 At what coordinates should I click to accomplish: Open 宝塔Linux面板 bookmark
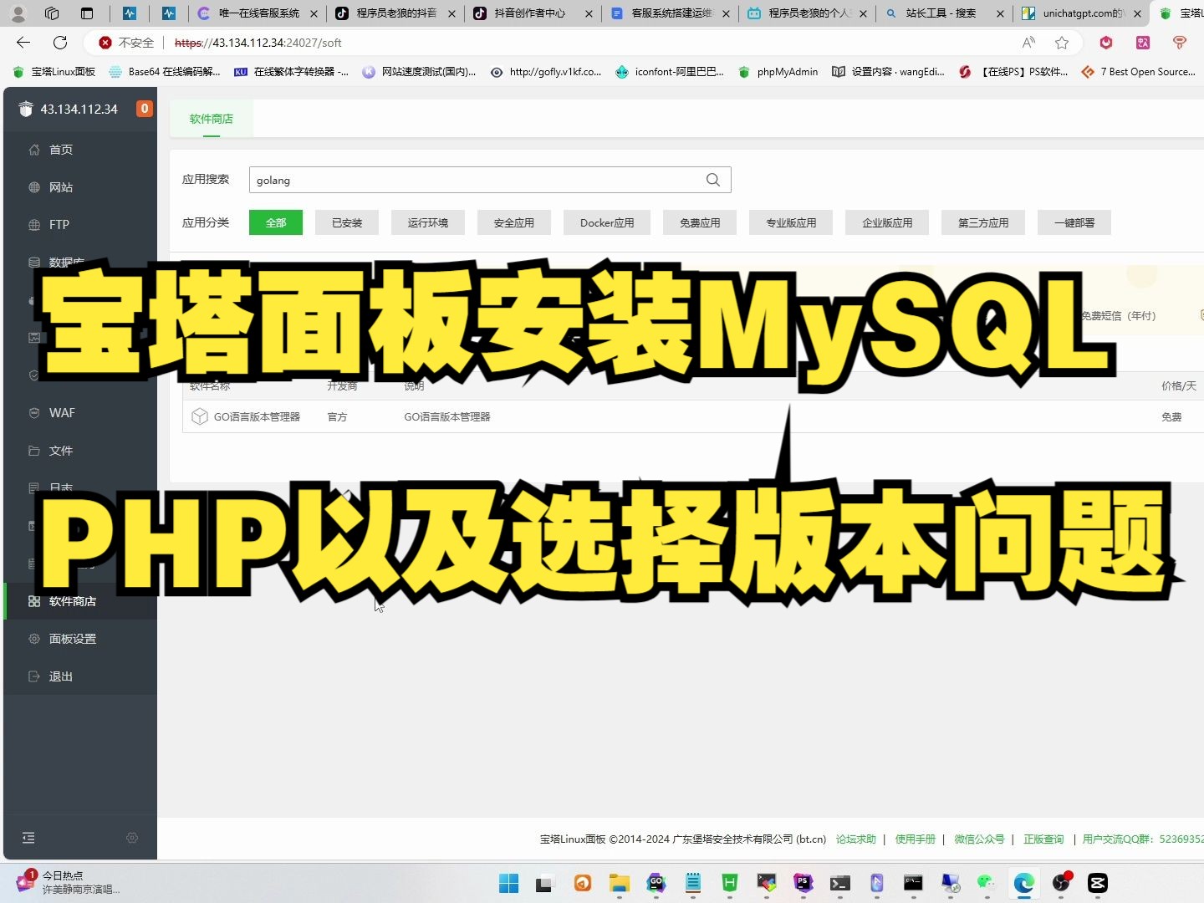click(54, 72)
